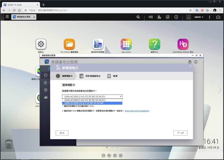
Task: Open background tasks icon in QTS toolbar
Action: [x=159, y=17]
